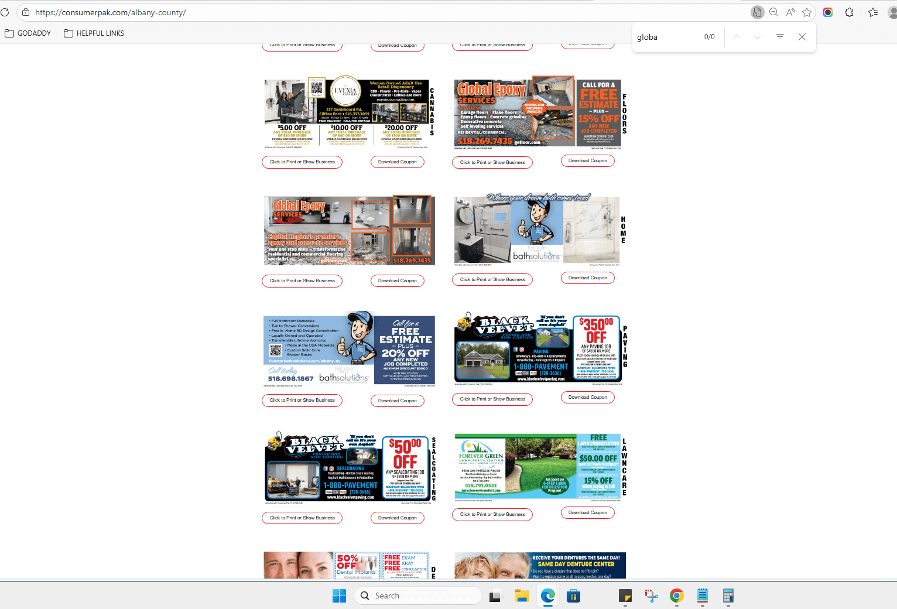
Task: Open the Black Velvet paving coupon image
Action: [542, 348]
